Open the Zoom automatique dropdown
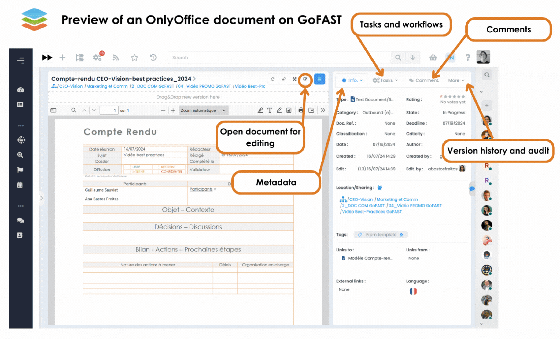The image size is (560, 339). pyautogui.click(x=203, y=110)
